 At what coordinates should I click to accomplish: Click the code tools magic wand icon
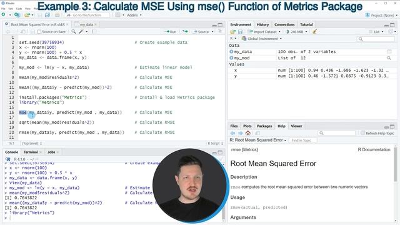pyautogui.click(x=81, y=32)
